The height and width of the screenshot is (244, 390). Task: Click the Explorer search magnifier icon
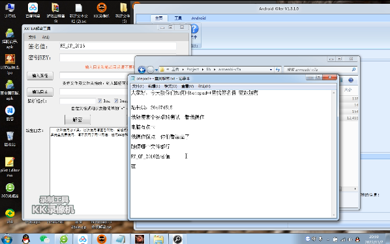[x=353, y=69]
